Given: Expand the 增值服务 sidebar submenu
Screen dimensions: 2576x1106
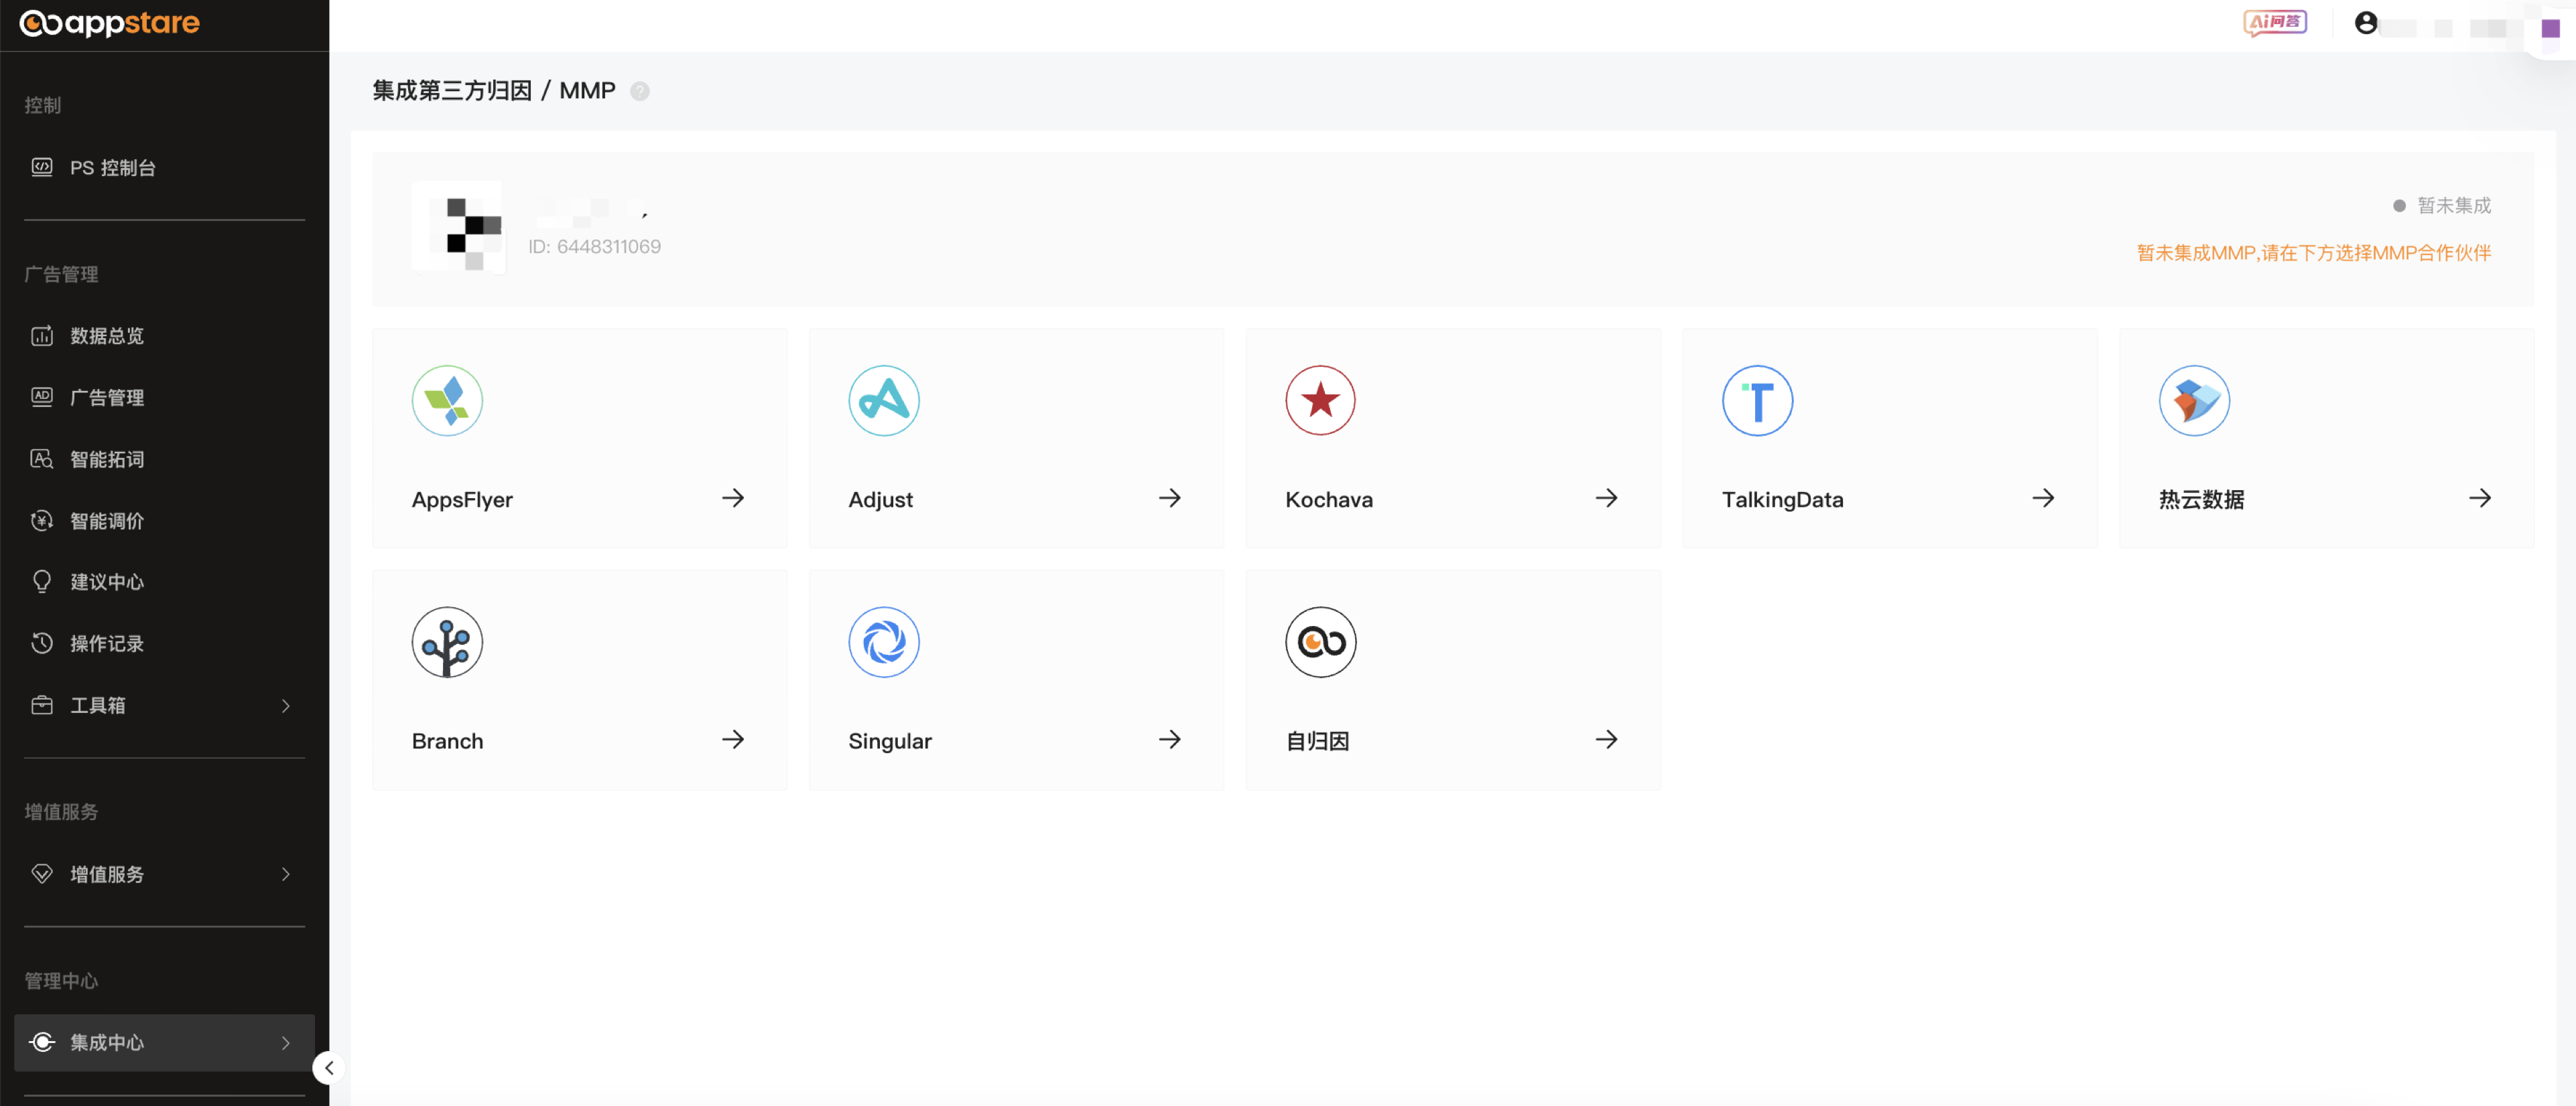Looking at the screenshot, I should (286, 874).
